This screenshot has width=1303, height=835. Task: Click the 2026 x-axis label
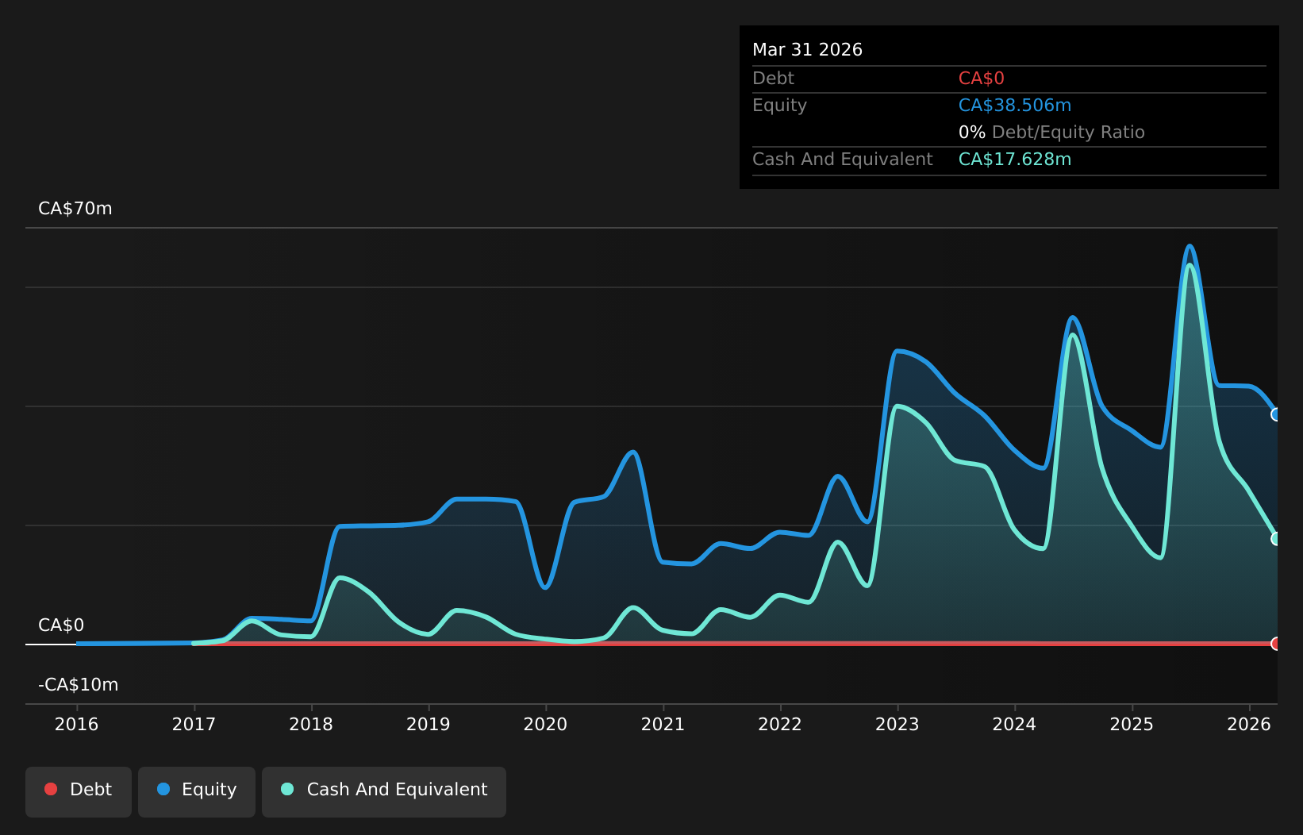tap(1249, 724)
